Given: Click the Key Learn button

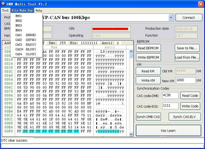Looking at the screenshot, I should pyautogui.click(x=168, y=131).
